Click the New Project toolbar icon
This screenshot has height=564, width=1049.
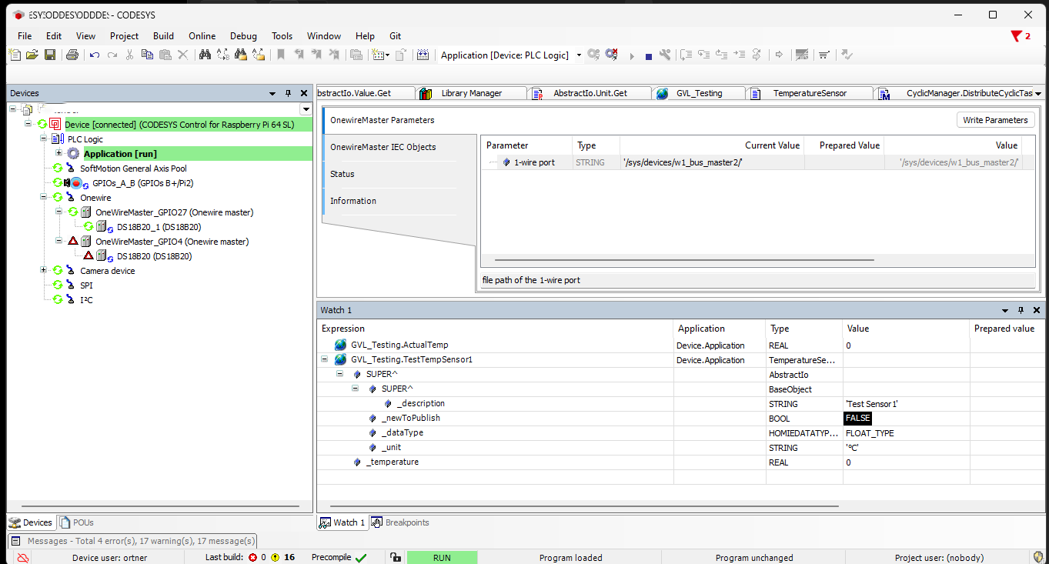point(14,55)
